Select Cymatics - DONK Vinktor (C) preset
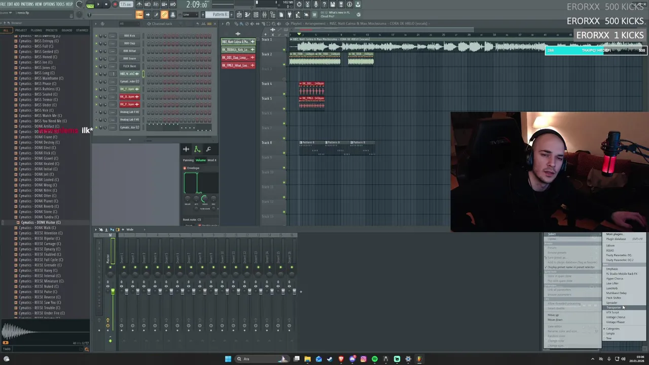649x365 pixels. point(41,223)
